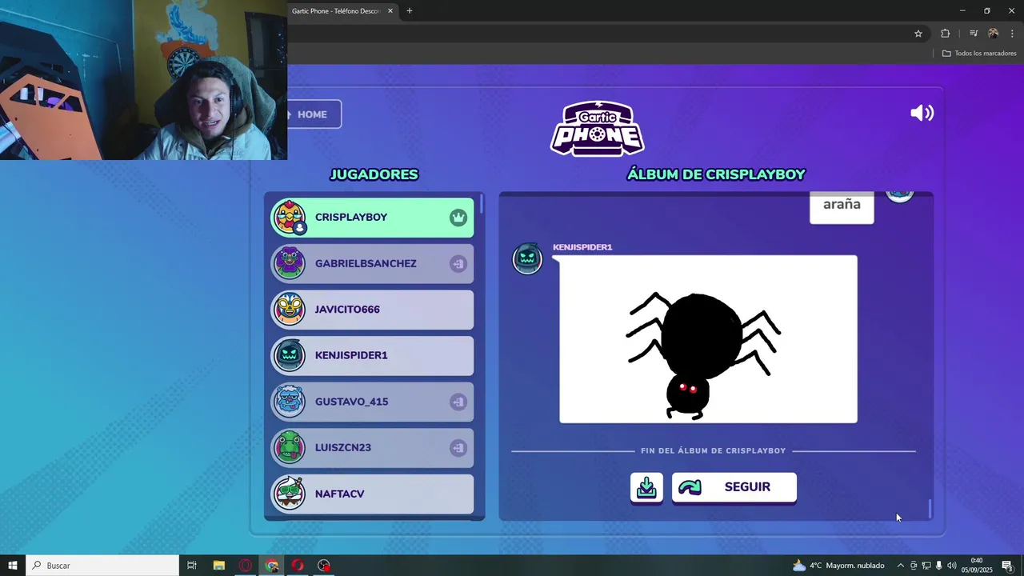The height and width of the screenshot is (576, 1024).
Task: Download the album with the save icon
Action: pos(646,487)
